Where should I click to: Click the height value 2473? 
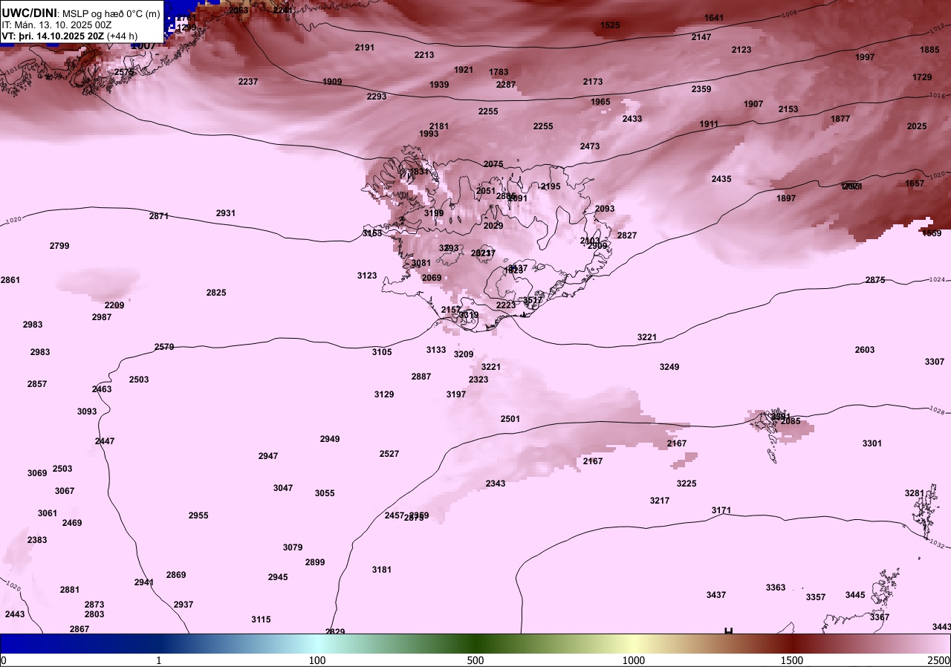click(x=590, y=146)
